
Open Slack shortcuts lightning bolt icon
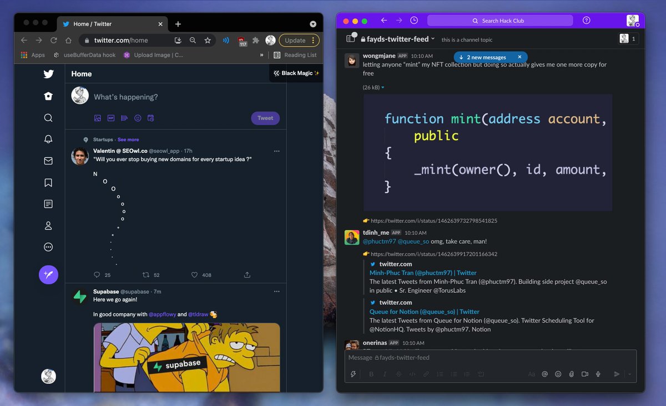point(354,374)
